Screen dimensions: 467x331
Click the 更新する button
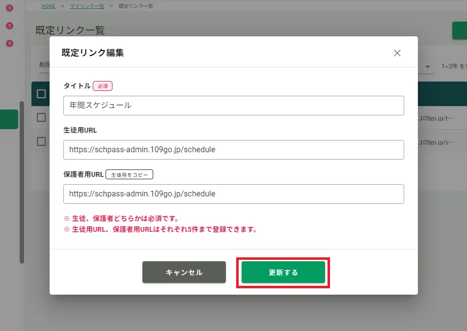283,272
